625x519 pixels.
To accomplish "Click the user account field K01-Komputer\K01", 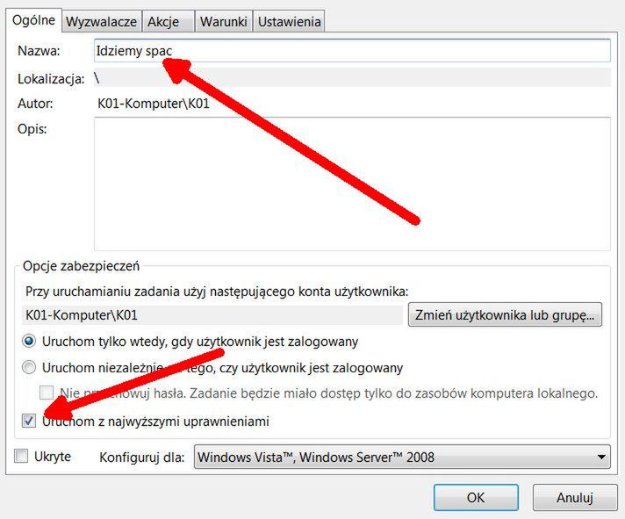I will [x=212, y=315].
